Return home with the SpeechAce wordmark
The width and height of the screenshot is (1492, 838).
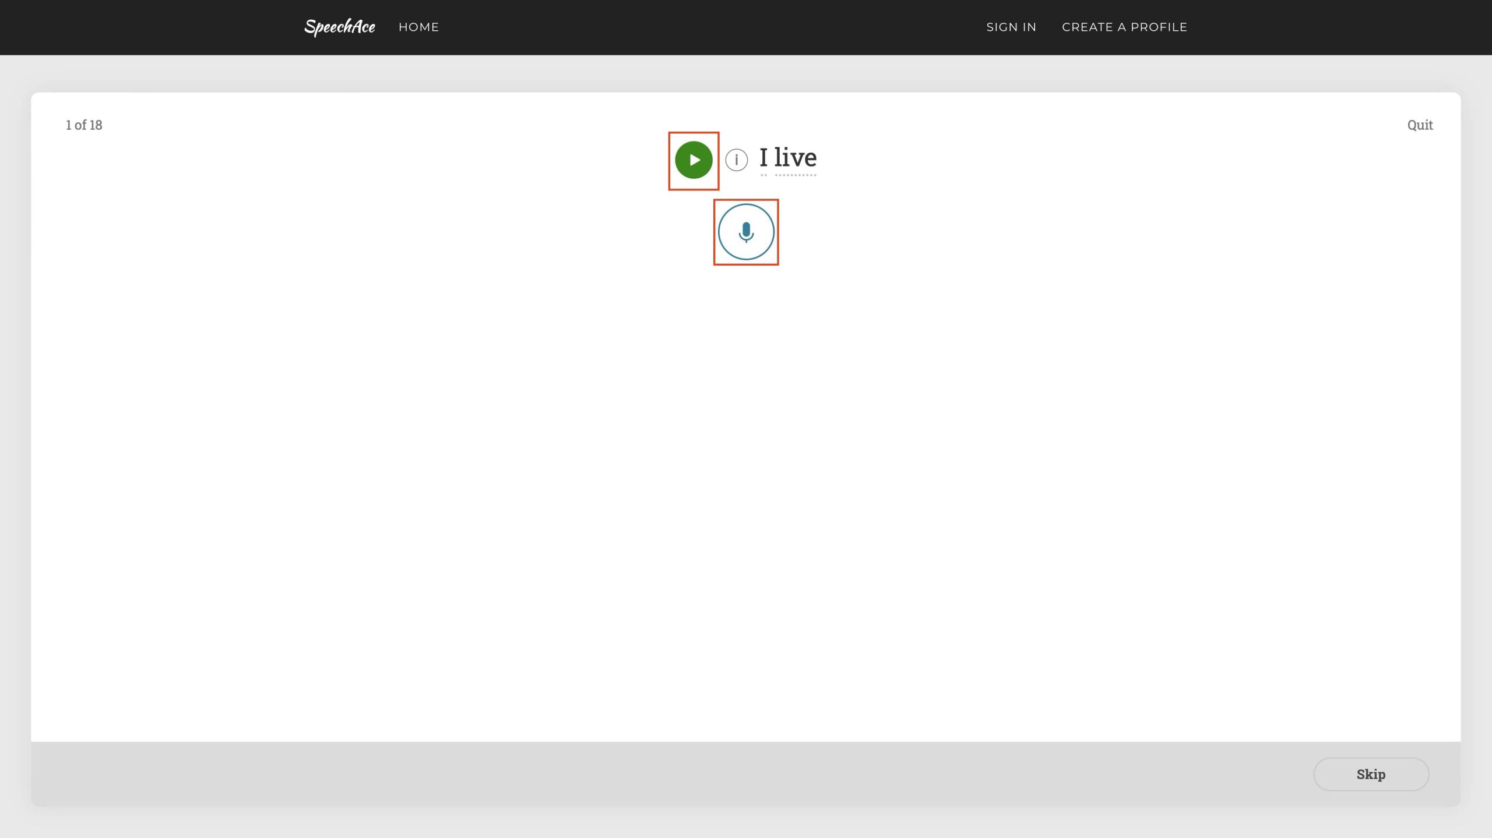coord(340,27)
